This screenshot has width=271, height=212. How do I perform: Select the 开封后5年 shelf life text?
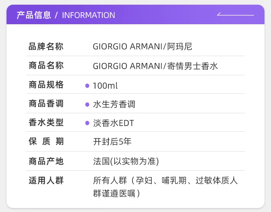tap(112, 142)
